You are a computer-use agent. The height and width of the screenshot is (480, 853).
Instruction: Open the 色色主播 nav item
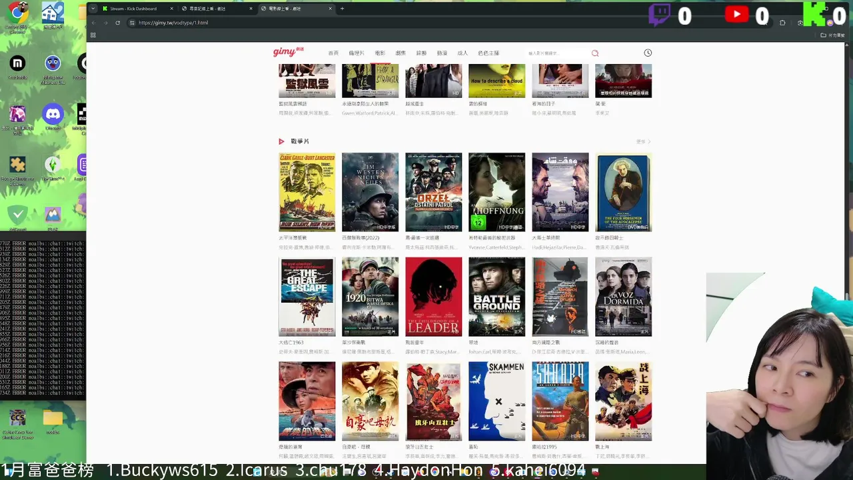pyautogui.click(x=488, y=53)
